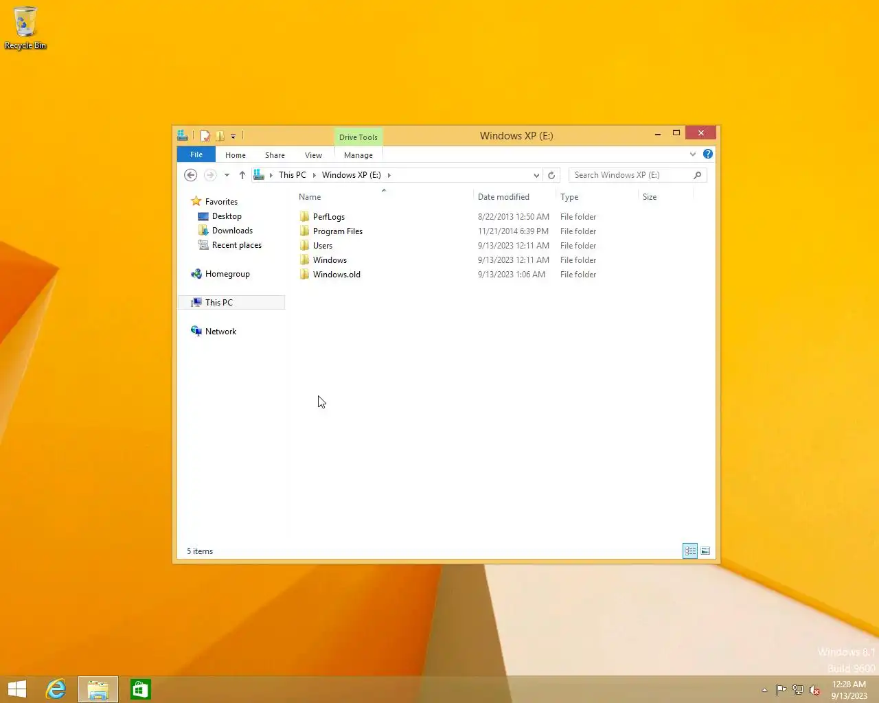879x703 pixels.
Task: Go back with the Back arrow
Action: pyautogui.click(x=191, y=175)
